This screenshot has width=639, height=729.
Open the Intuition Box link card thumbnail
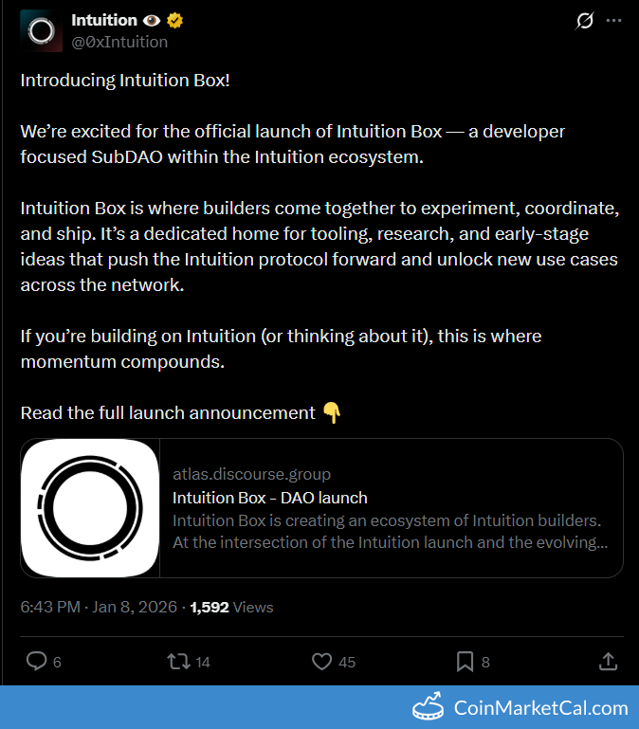click(90, 508)
